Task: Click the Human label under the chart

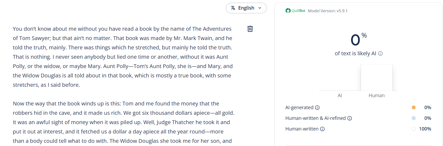Action: [x=376, y=96]
